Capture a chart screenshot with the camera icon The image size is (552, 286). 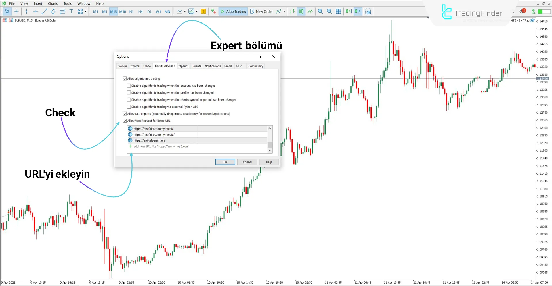click(368, 11)
